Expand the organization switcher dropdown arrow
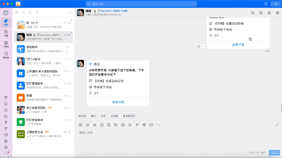The image size is (282, 158). (9, 13)
